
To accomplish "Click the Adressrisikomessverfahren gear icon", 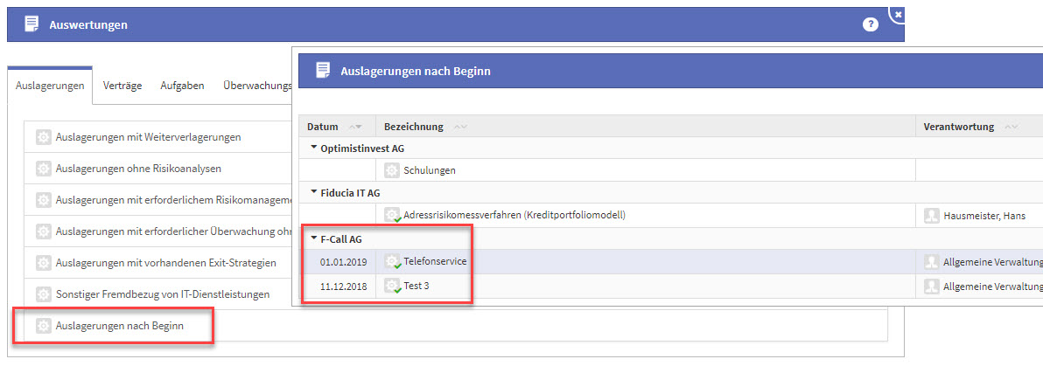I will (x=393, y=215).
